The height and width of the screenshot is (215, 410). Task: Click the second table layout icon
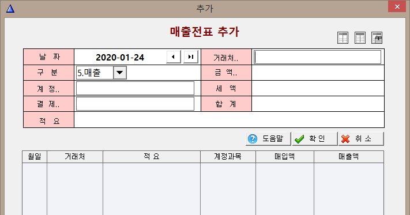click(x=360, y=38)
